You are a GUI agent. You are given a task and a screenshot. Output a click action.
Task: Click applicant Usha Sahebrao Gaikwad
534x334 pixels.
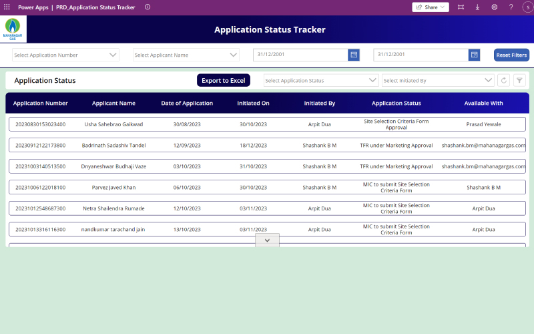113,124
